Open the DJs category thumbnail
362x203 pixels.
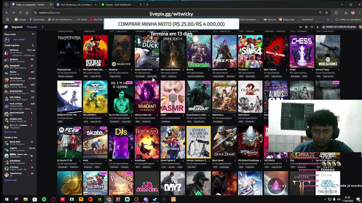(121, 142)
